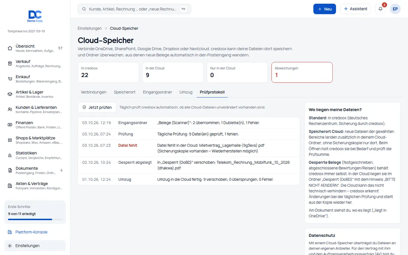Open the Dokumente file icon

coord(10,170)
